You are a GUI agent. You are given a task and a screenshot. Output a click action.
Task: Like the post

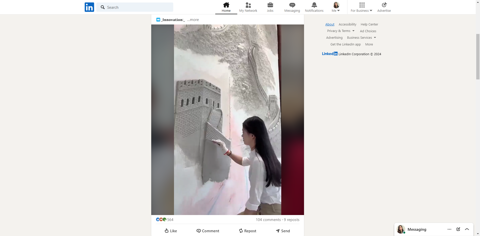point(171,231)
